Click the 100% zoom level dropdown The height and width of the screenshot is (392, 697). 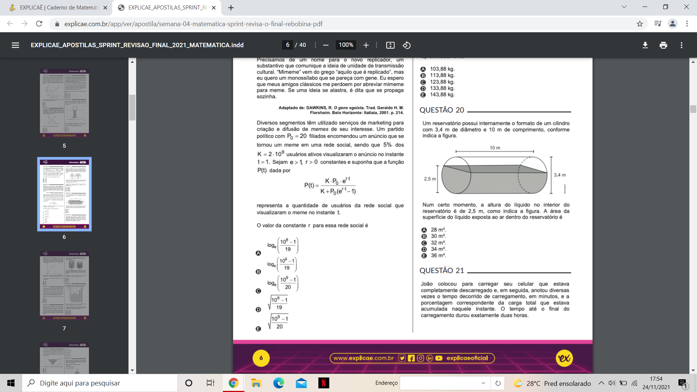(345, 45)
